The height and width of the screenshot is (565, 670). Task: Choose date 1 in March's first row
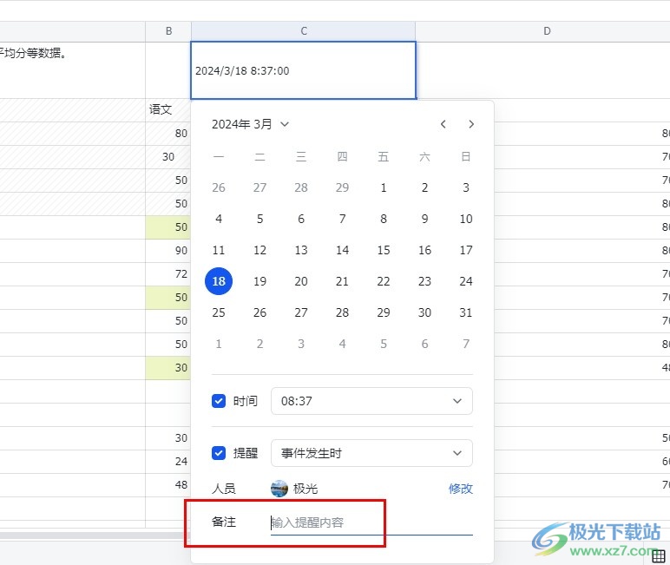(x=384, y=187)
